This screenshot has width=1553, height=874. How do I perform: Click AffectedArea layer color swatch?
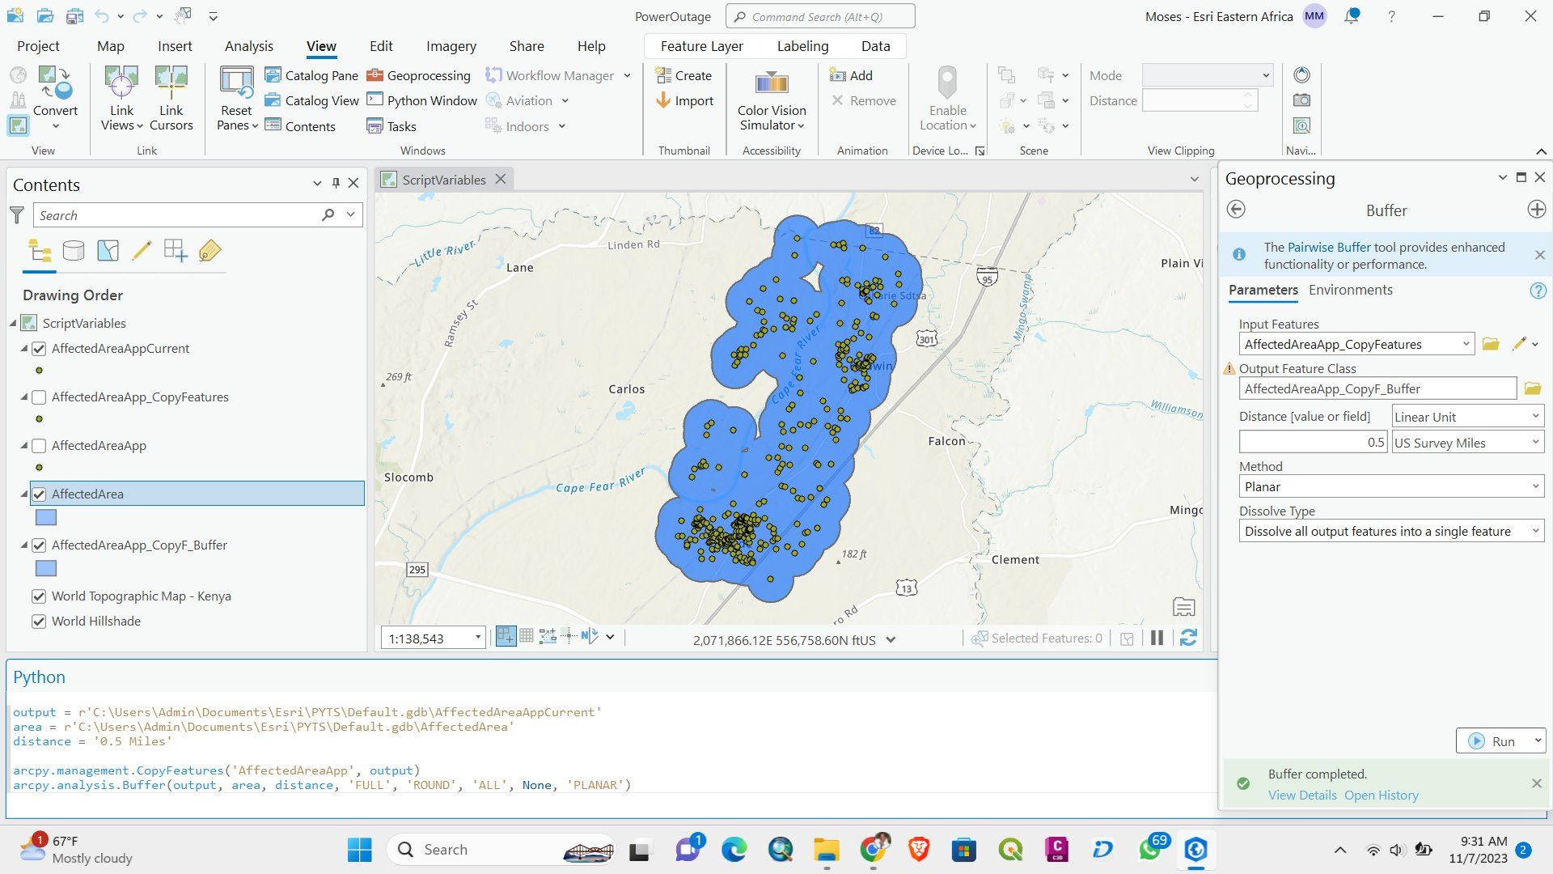pyautogui.click(x=46, y=518)
